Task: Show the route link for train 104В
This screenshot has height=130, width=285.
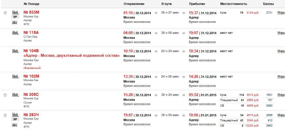Action: (x=281, y=51)
